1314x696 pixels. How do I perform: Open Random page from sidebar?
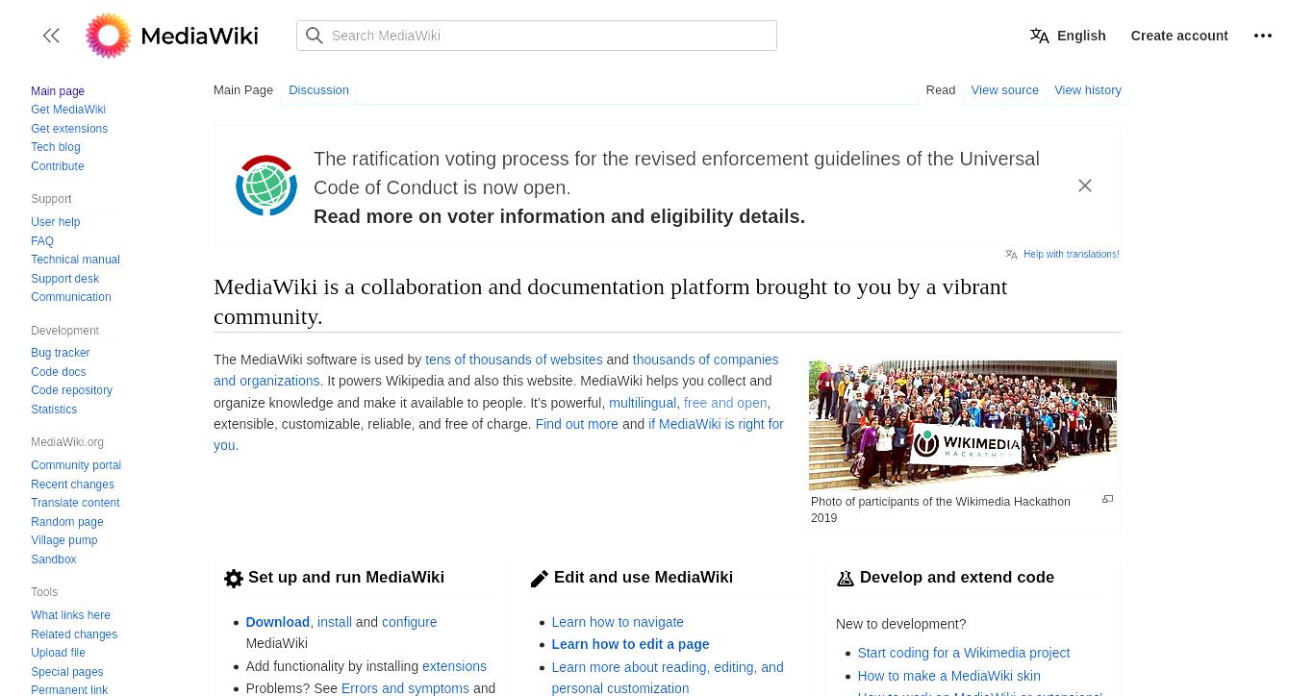click(x=67, y=522)
